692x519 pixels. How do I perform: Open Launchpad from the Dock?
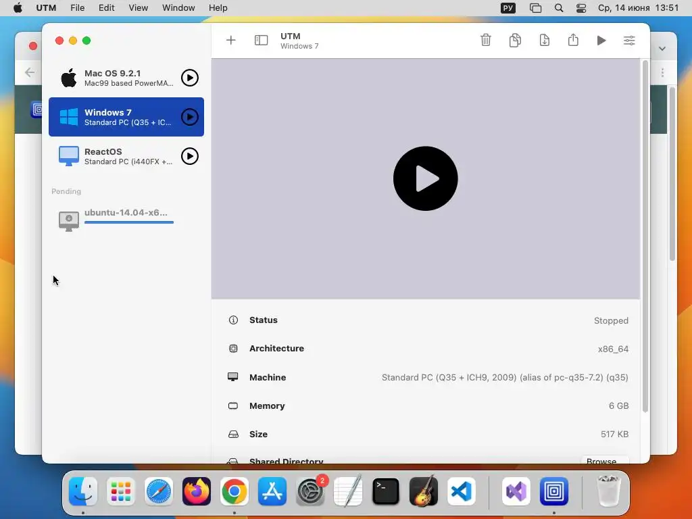[x=121, y=491]
